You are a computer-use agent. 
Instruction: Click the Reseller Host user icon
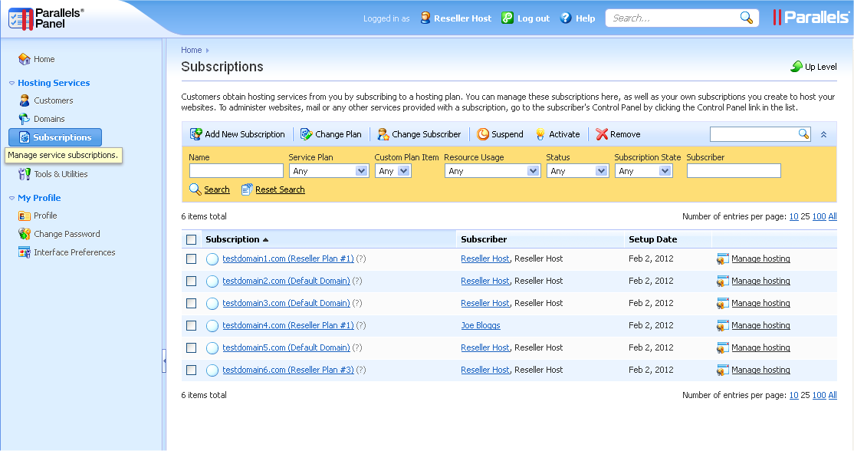[x=425, y=18]
